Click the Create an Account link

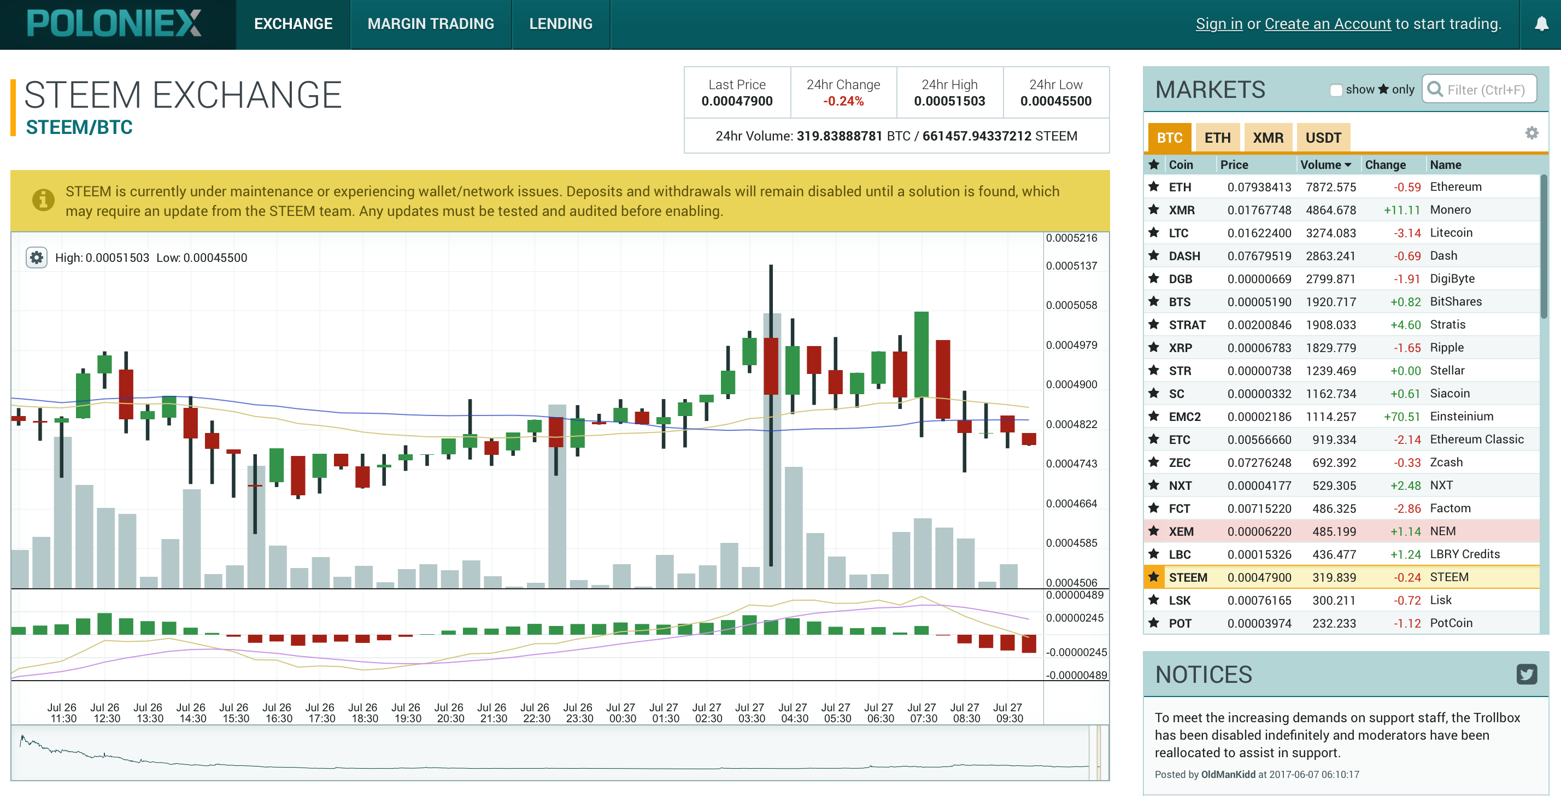(x=1327, y=24)
